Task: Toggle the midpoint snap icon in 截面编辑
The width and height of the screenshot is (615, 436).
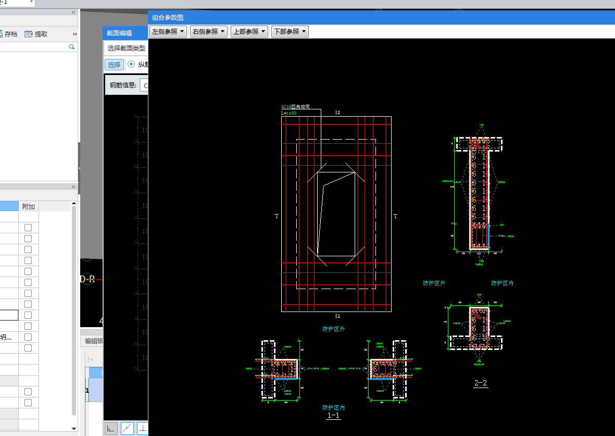Action: [127, 429]
